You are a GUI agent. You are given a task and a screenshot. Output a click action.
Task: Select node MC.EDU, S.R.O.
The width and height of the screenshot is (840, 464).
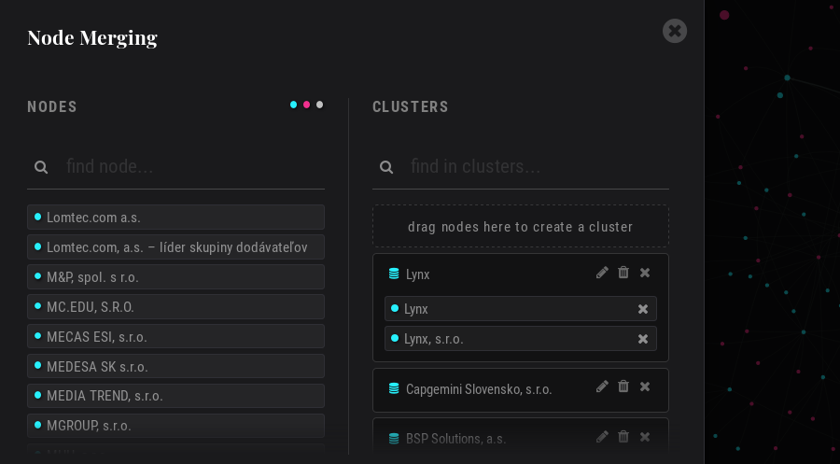[175, 307]
